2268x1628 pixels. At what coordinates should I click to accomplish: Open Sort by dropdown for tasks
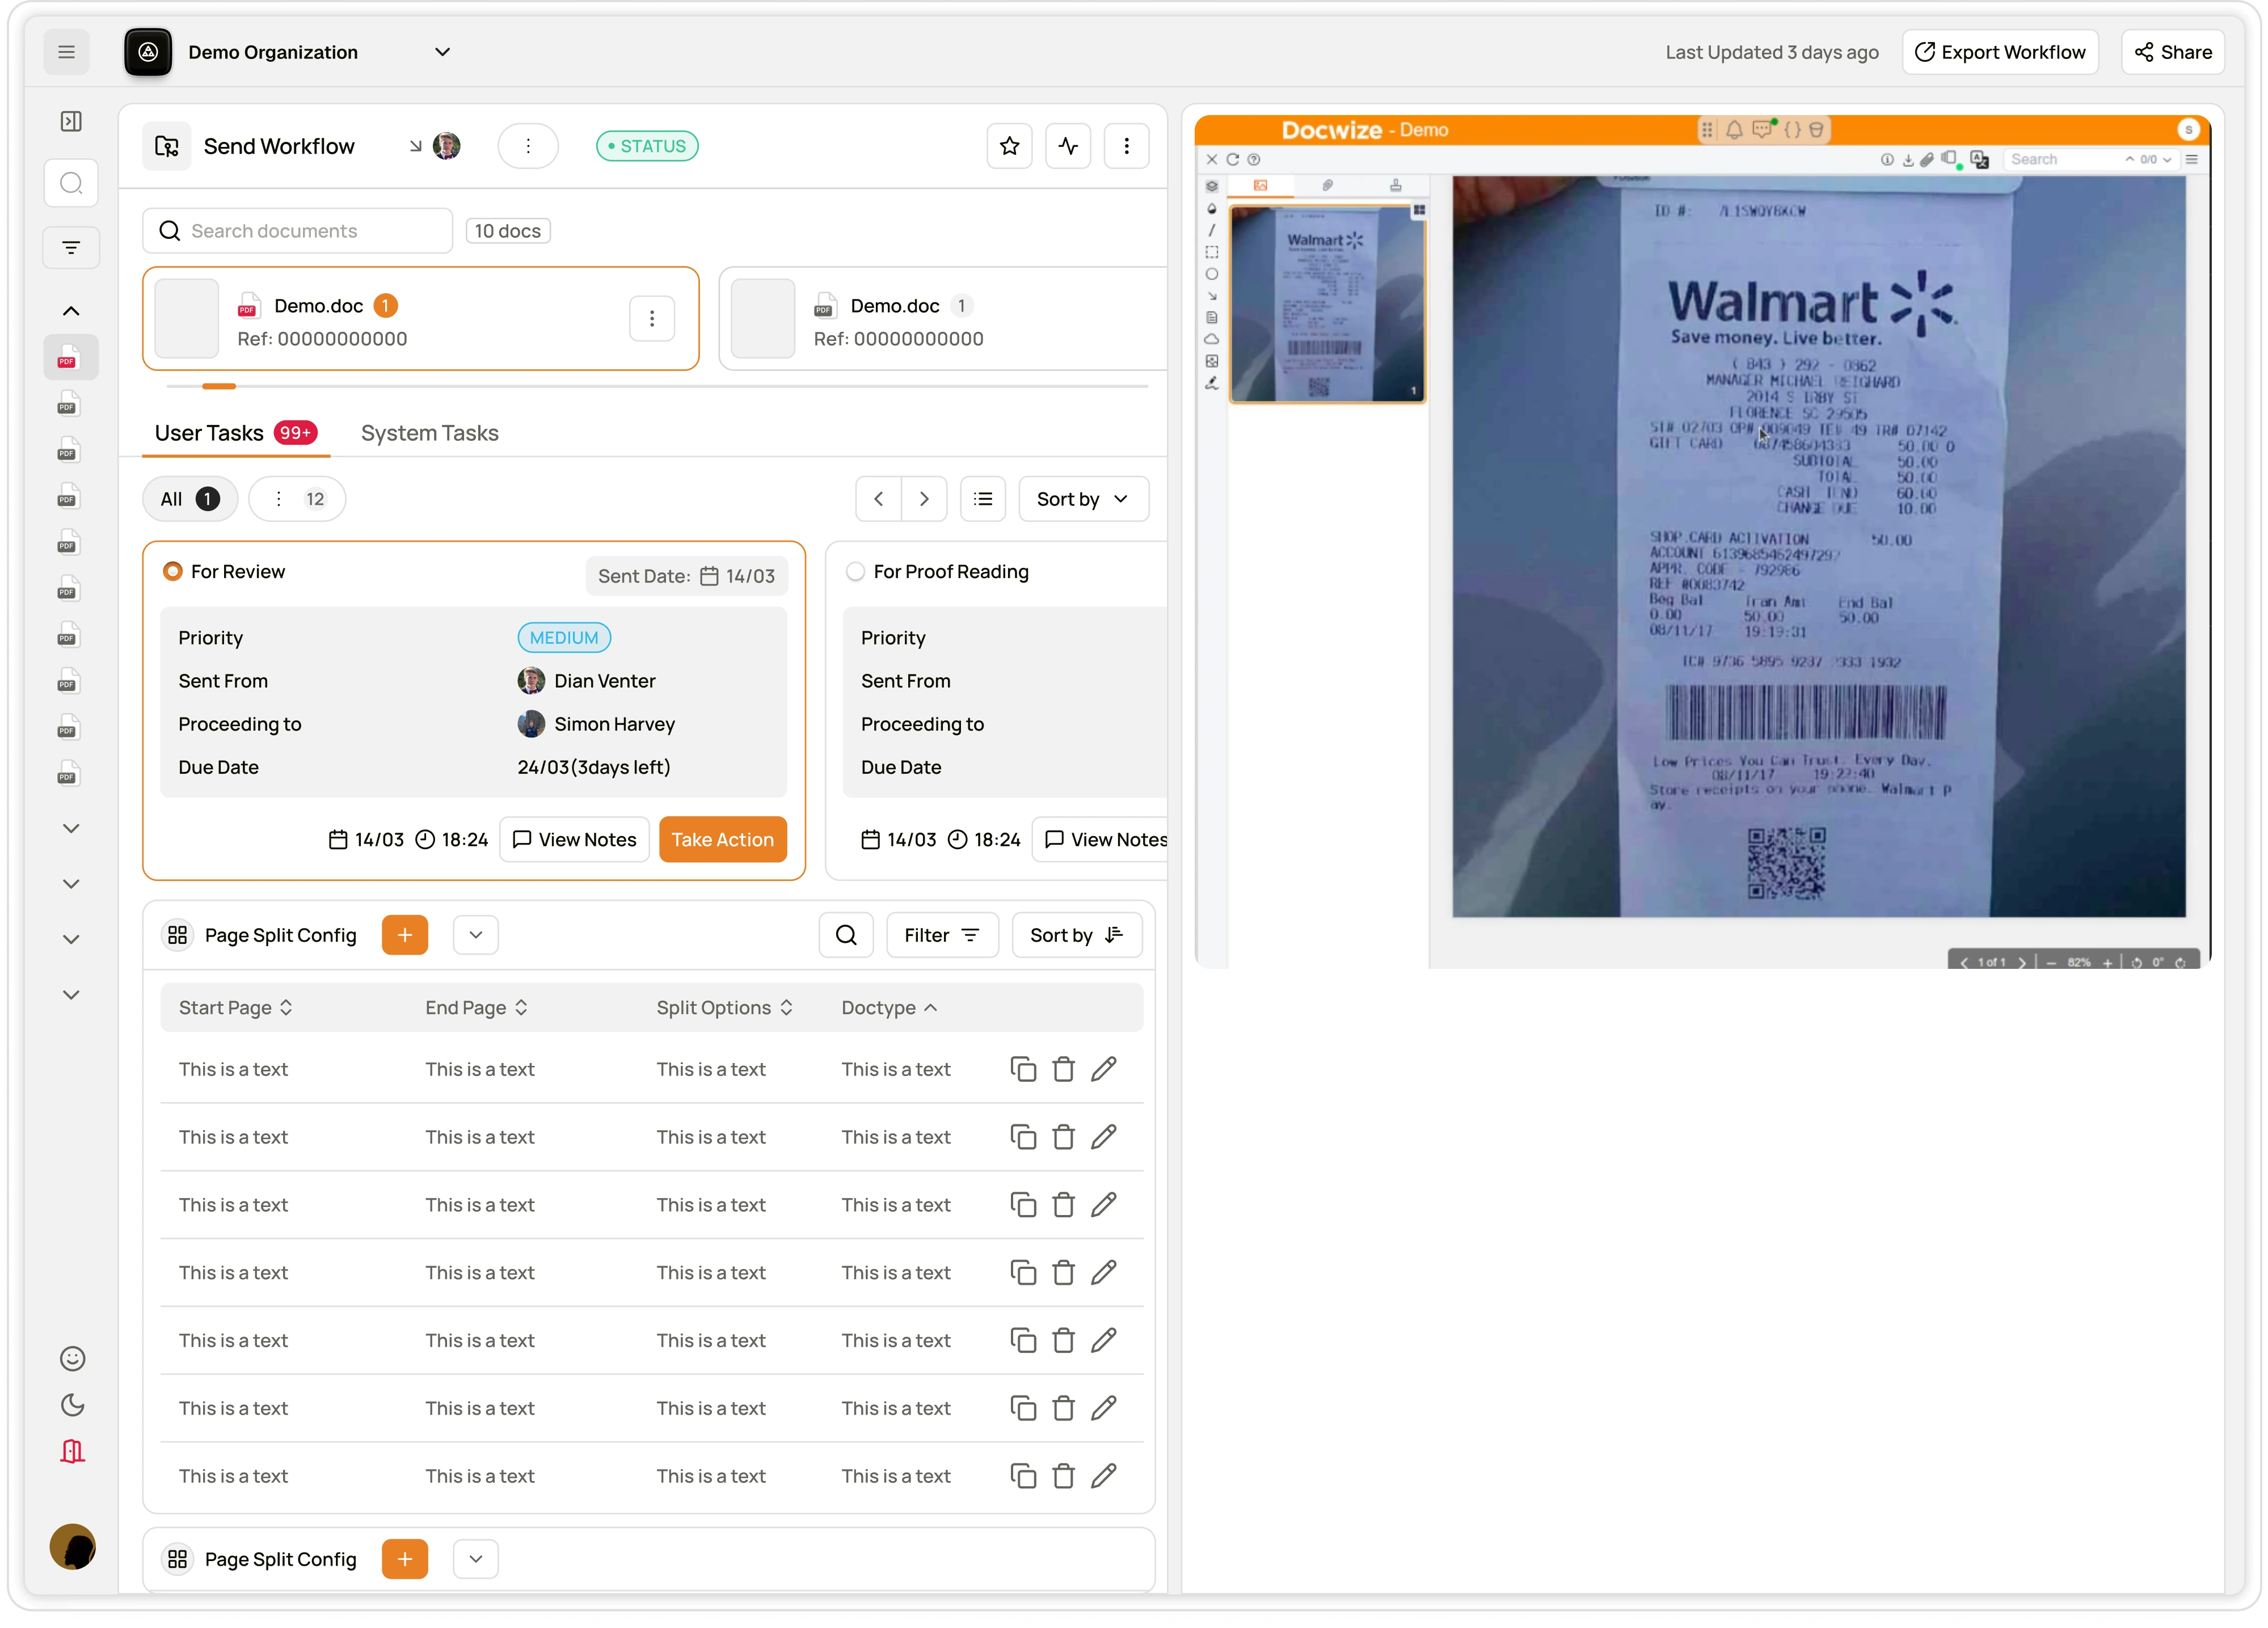pos(1083,499)
